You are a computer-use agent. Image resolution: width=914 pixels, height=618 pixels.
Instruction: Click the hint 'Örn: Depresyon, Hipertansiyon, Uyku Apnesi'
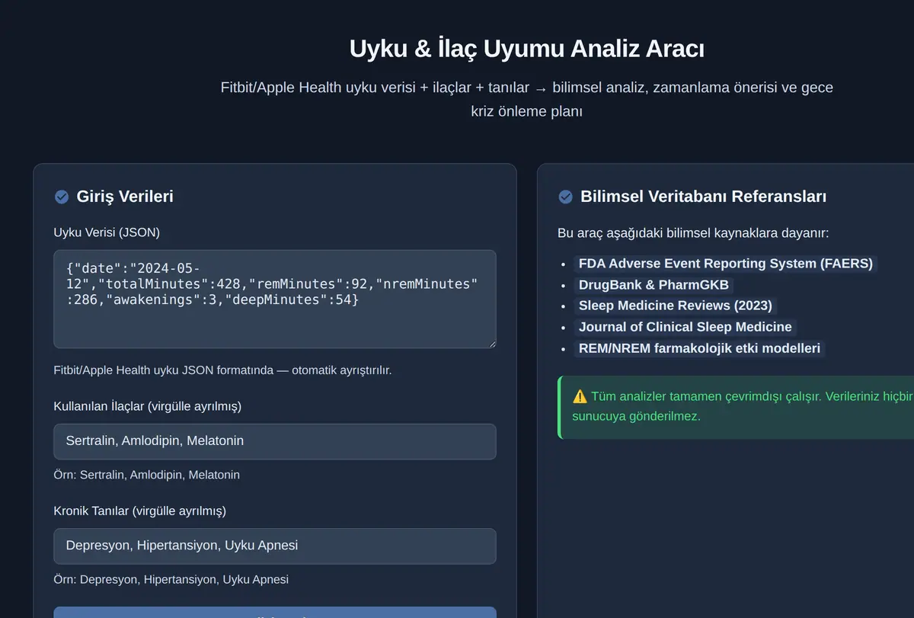(x=171, y=579)
